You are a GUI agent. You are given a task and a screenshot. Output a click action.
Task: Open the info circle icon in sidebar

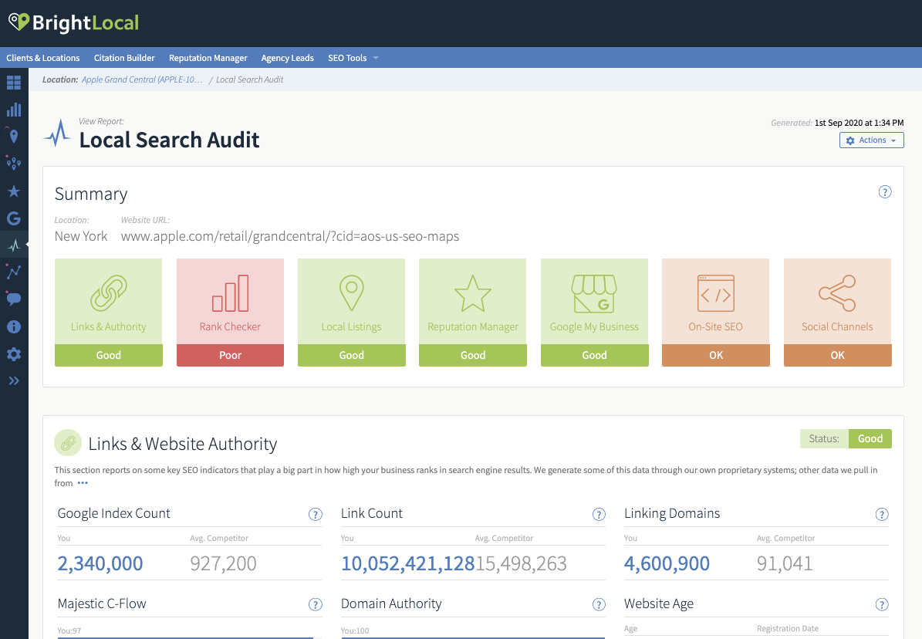(x=14, y=326)
